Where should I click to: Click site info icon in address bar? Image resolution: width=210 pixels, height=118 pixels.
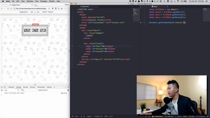[x=14, y=9]
